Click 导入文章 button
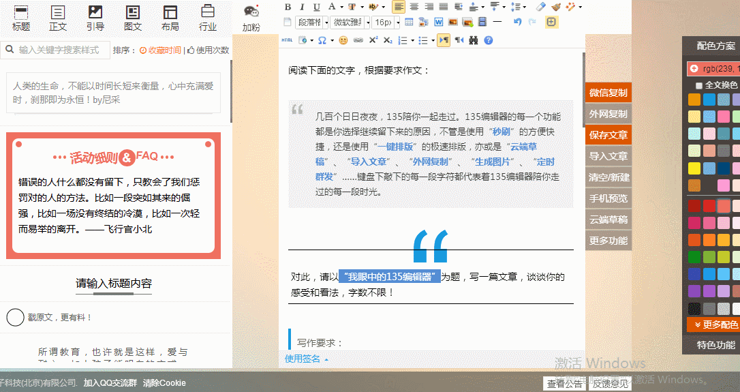 [x=608, y=156]
